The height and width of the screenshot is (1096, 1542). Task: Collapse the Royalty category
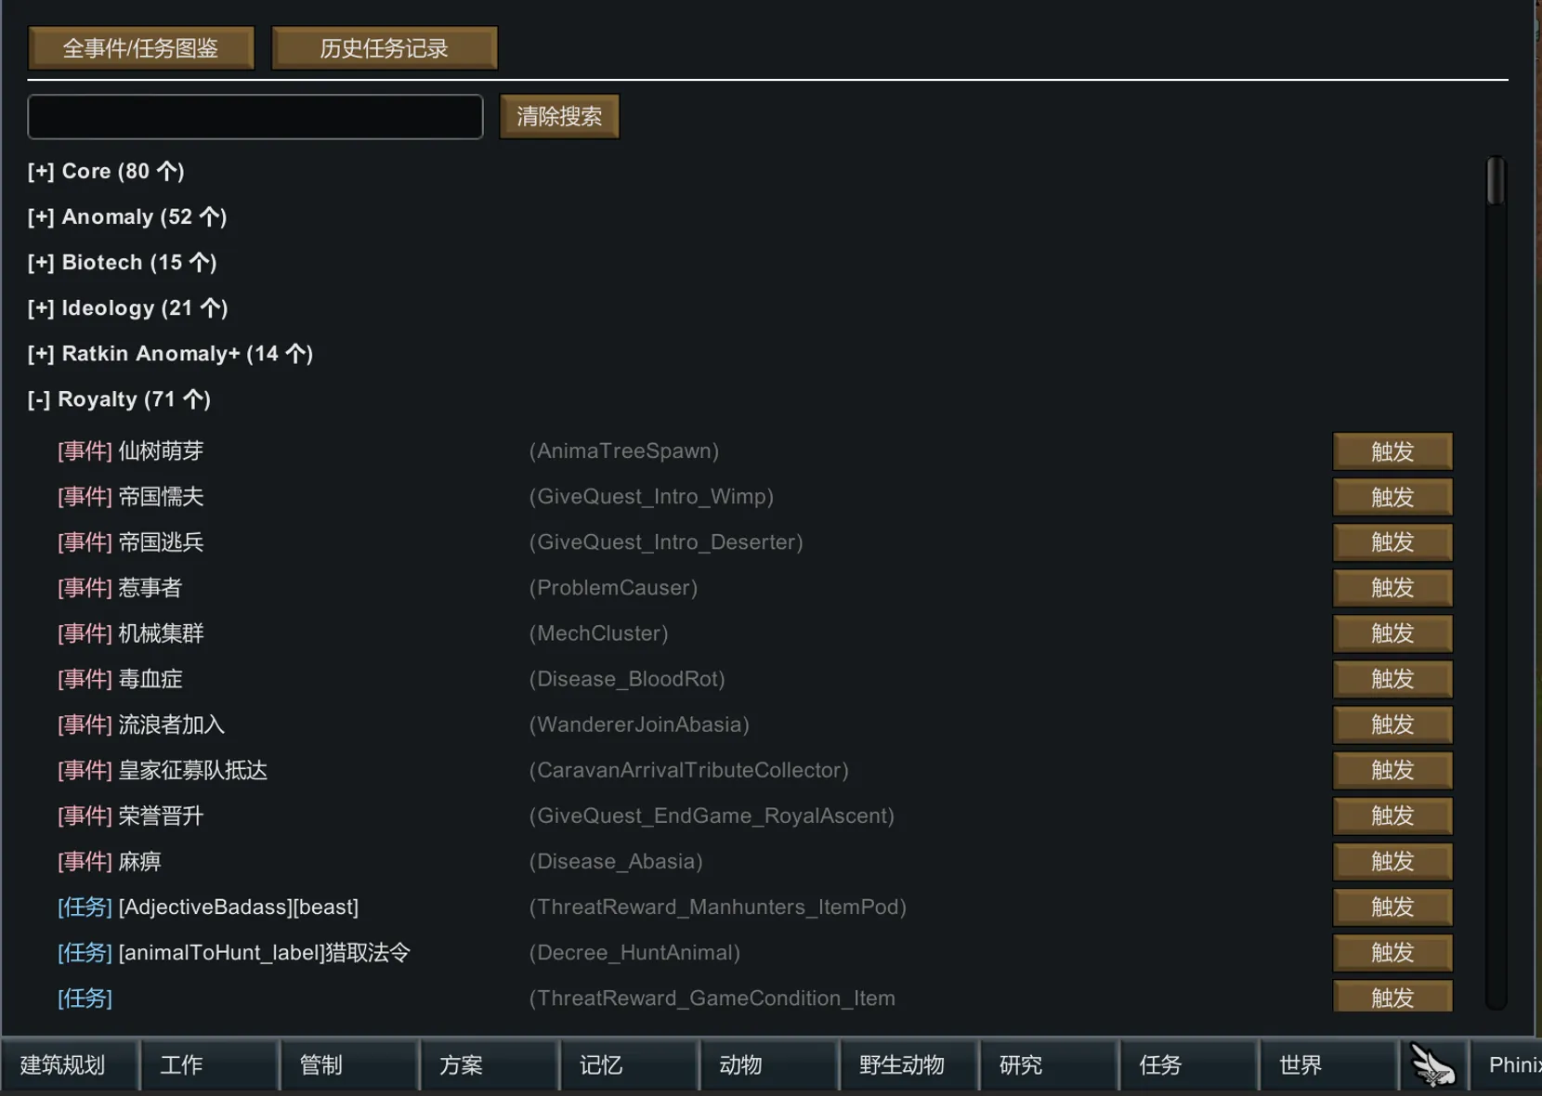tap(119, 399)
